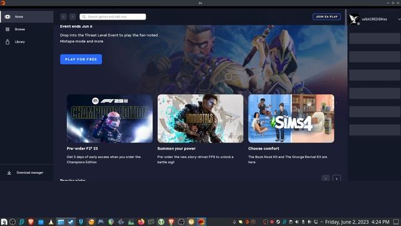Click the Event ends Jun 6 text
Image resolution: width=401 pixels, height=226 pixels.
pyautogui.click(x=76, y=26)
